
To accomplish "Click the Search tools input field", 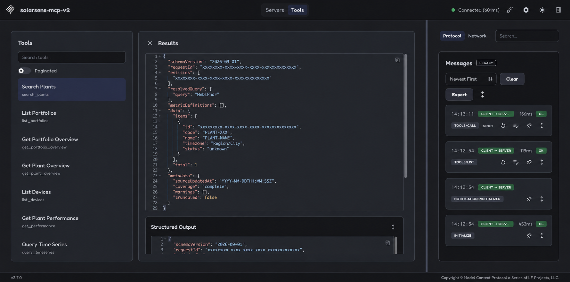I will (x=72, y=57).
